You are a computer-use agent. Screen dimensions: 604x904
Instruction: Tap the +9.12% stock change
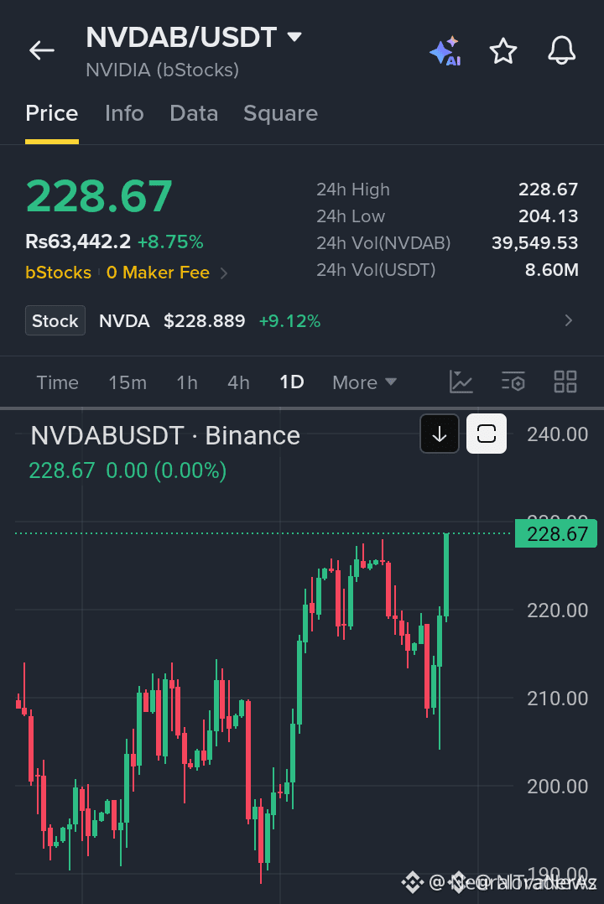[x=289, y=321]
